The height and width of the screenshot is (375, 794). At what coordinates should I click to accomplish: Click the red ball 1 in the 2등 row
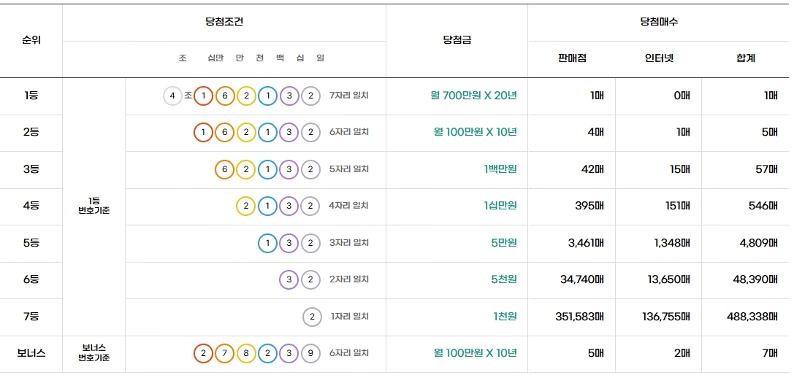[x=203, y=133]
